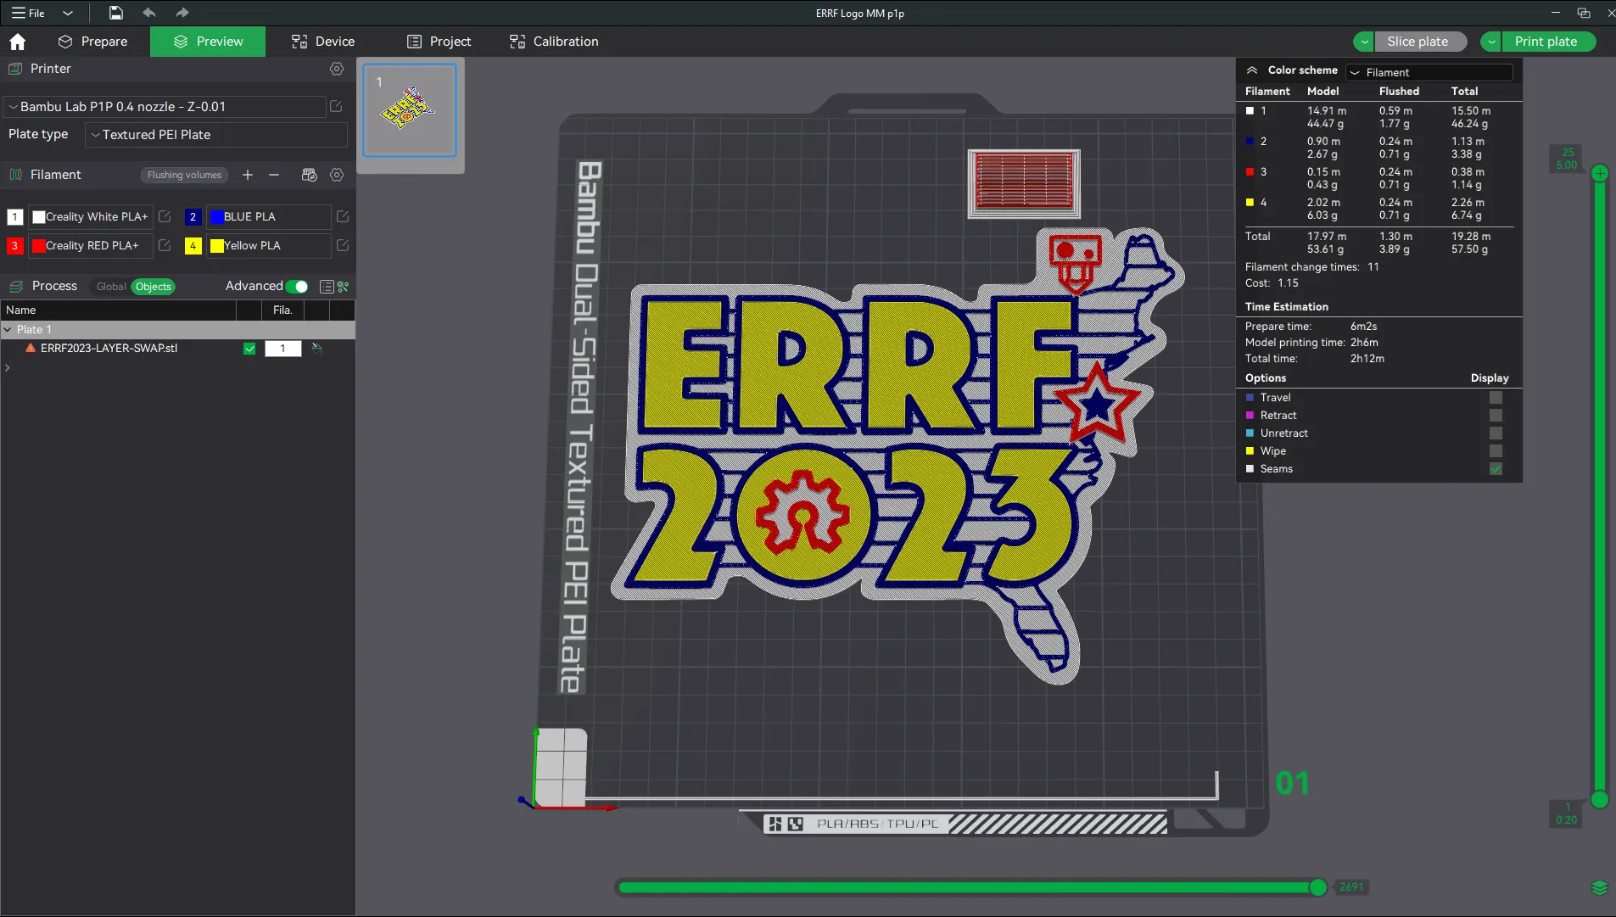
Task: Click the Home icon in the top toolbar
Action: click(x=16, y=41)
